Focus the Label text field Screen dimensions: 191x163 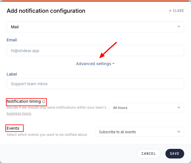click(x=95, y=84)
